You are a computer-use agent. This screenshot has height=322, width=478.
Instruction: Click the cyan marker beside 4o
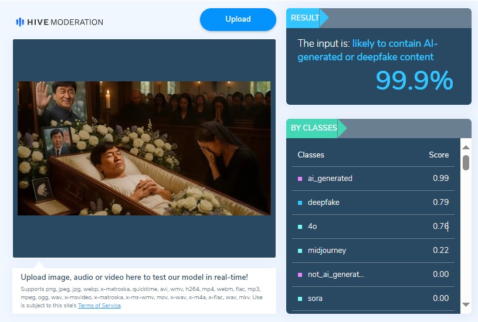300,227
